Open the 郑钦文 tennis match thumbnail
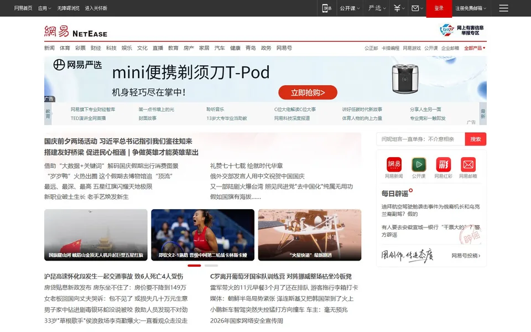The width and height of the screenshot is (531, 332). point(202,235)
